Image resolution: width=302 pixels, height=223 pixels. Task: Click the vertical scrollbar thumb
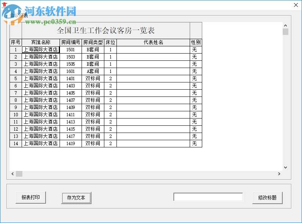[285, 32]
